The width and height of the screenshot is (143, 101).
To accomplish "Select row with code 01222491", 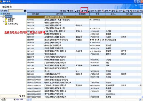I will (84, 48).
